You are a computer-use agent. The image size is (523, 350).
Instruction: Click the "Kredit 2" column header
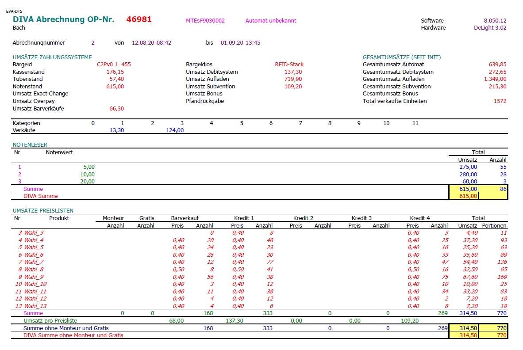[303, 218]
